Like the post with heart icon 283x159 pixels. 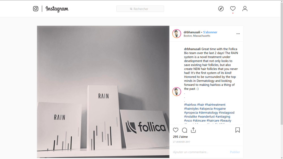[176, 130]
